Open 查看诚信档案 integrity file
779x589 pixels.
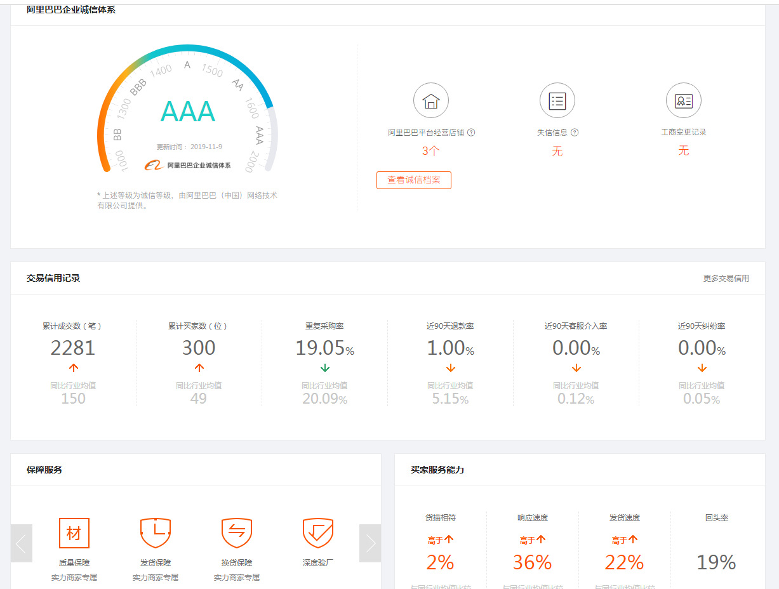[414, 180]
